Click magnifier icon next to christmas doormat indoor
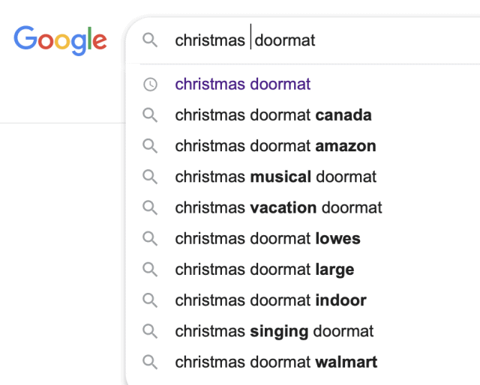480x385 pixels. tap(150, 300)
